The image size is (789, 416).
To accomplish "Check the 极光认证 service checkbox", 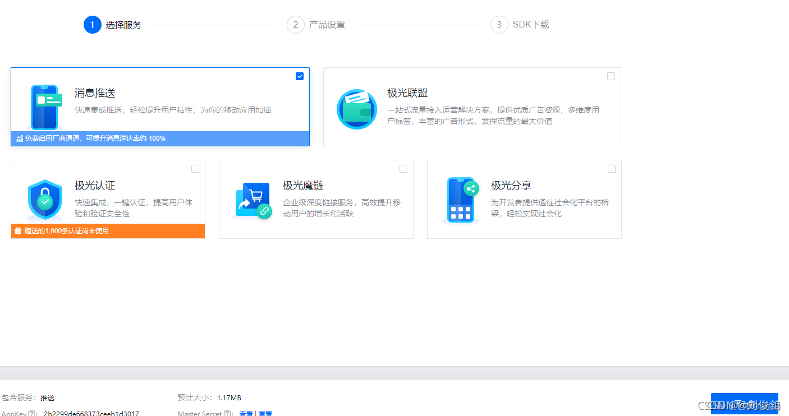I will pos(195,169).
